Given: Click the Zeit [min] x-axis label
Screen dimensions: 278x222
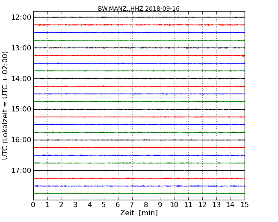Looking at the screenshot, I should 139,213.
